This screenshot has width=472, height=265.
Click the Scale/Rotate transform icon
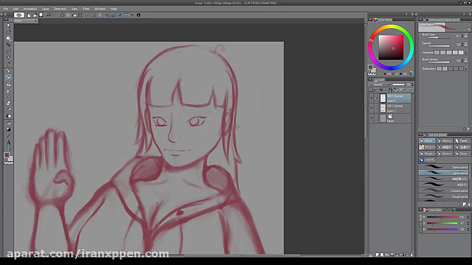pos(80,15)
